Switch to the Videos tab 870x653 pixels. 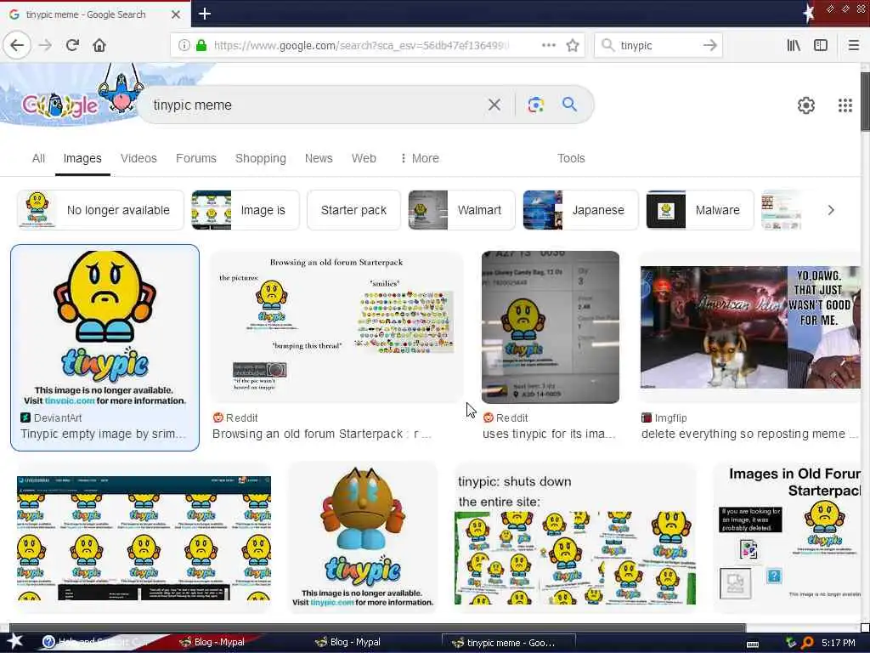tap(138, 158)
